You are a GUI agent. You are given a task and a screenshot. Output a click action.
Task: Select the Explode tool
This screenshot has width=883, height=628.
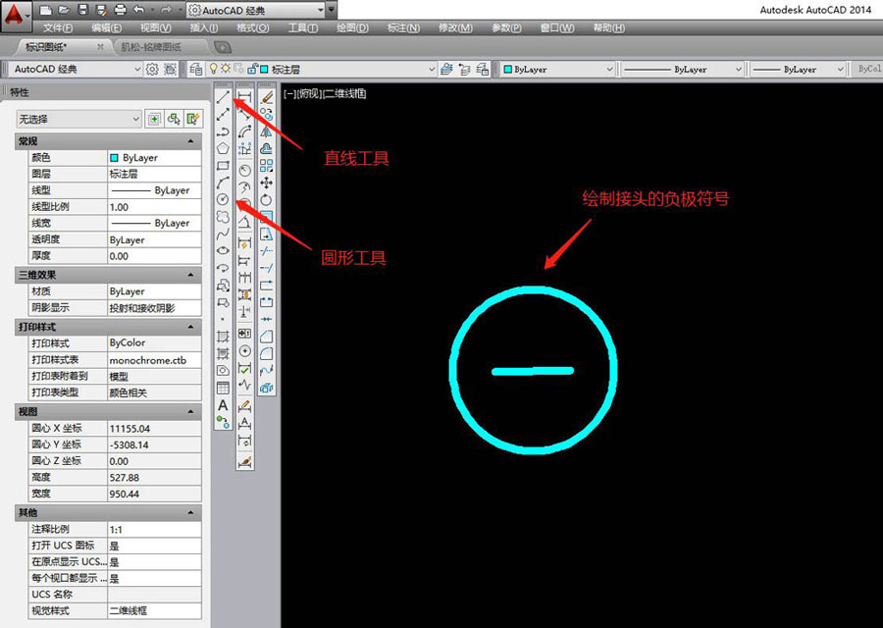point(266,388)
